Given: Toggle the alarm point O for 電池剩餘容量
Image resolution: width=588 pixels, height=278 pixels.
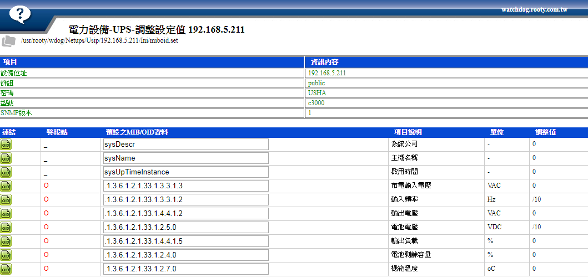Looking at the screenshot, I should click(x=46, y=255).
